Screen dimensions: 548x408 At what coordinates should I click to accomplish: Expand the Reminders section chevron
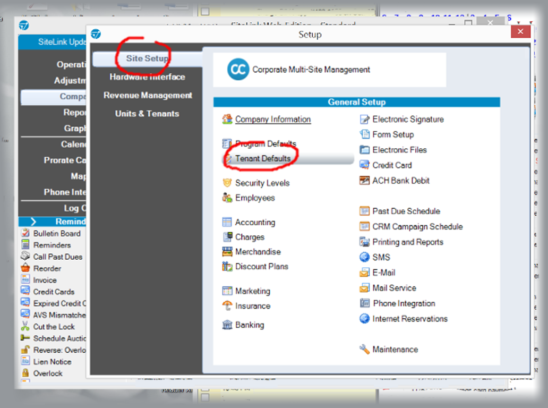tap(33, 222)
